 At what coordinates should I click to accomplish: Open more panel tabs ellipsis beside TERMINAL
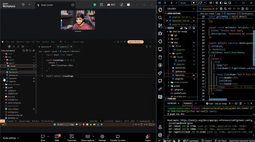196,103
